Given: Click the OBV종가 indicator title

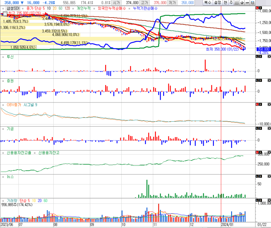Looking at the screenshot, I should pyautogui.click(x=14, y=105).
